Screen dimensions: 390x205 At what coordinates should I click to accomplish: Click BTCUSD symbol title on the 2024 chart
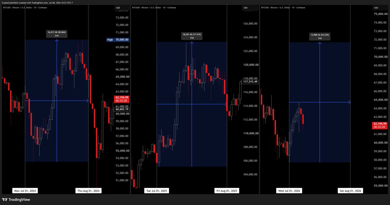click(x=25, y=7)
